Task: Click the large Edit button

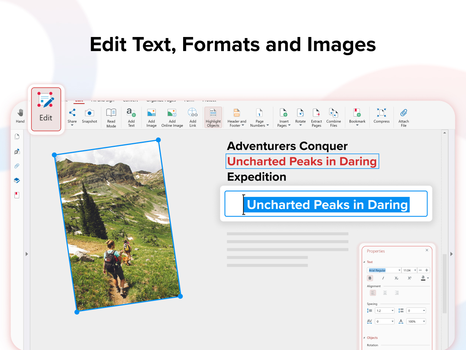Action: 46,109
